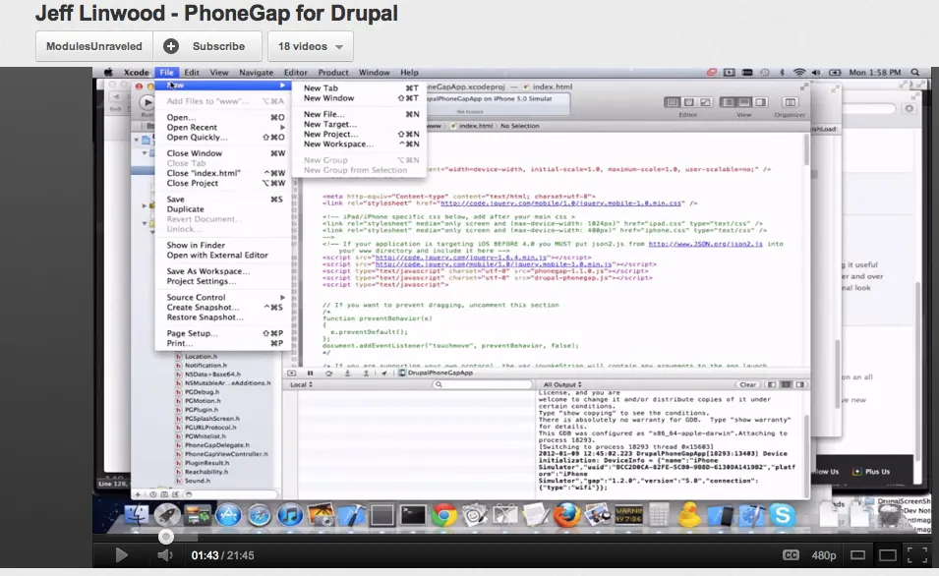Open Google Chrome from the Dock
939x576 pixels.
tap(443, 515)
